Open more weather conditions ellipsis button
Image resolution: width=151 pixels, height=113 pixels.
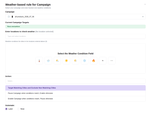(112, 61)
